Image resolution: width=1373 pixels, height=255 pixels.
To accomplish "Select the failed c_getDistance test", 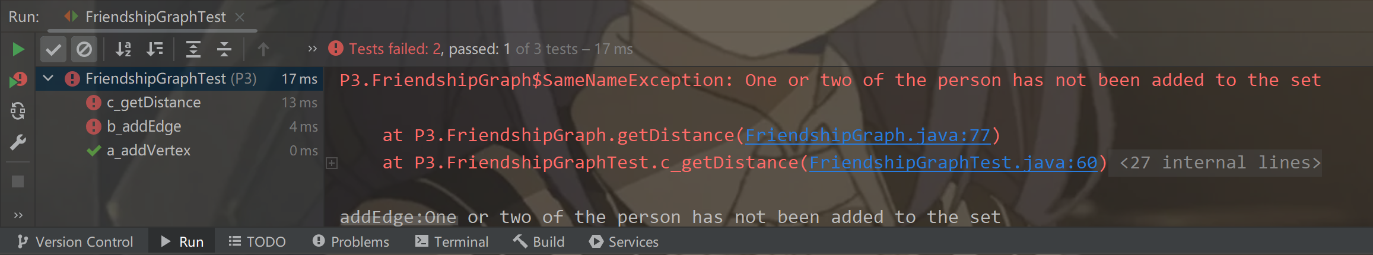I will tap(154, 103).
